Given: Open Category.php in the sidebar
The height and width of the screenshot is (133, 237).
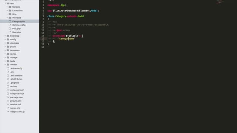Looking at the screenshot, I should pos(19,21).
